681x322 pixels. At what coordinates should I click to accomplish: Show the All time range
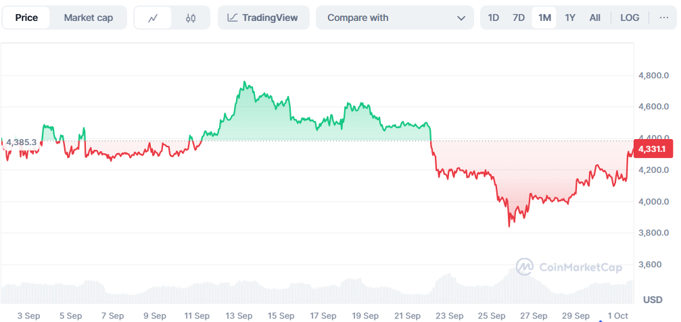pyautogui.click(x=594, y=18)
